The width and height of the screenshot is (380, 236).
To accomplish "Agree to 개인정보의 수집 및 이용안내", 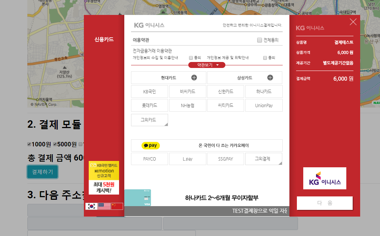I will click(x=191, y=58).
